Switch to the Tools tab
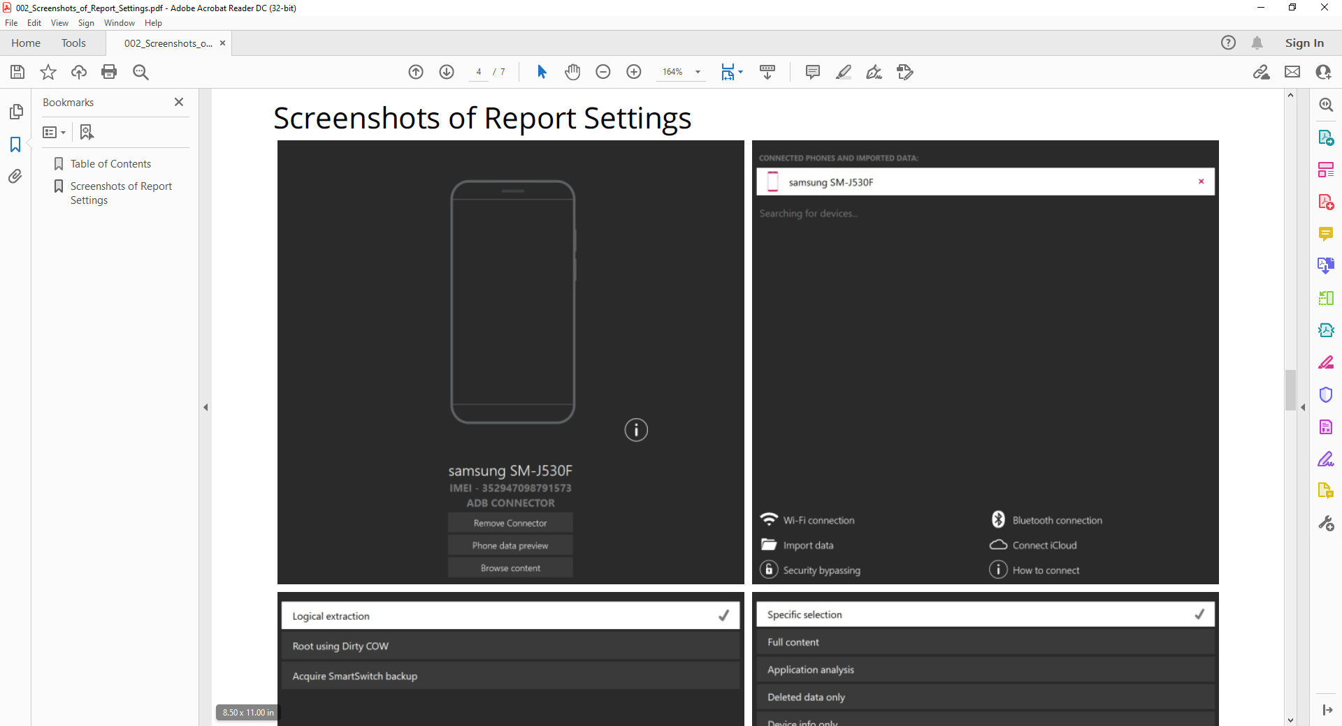Screen dimensions: 1342x726 coord(73,43)
